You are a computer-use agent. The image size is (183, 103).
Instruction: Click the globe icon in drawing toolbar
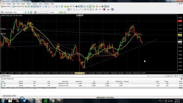click(x=112, y=9)
